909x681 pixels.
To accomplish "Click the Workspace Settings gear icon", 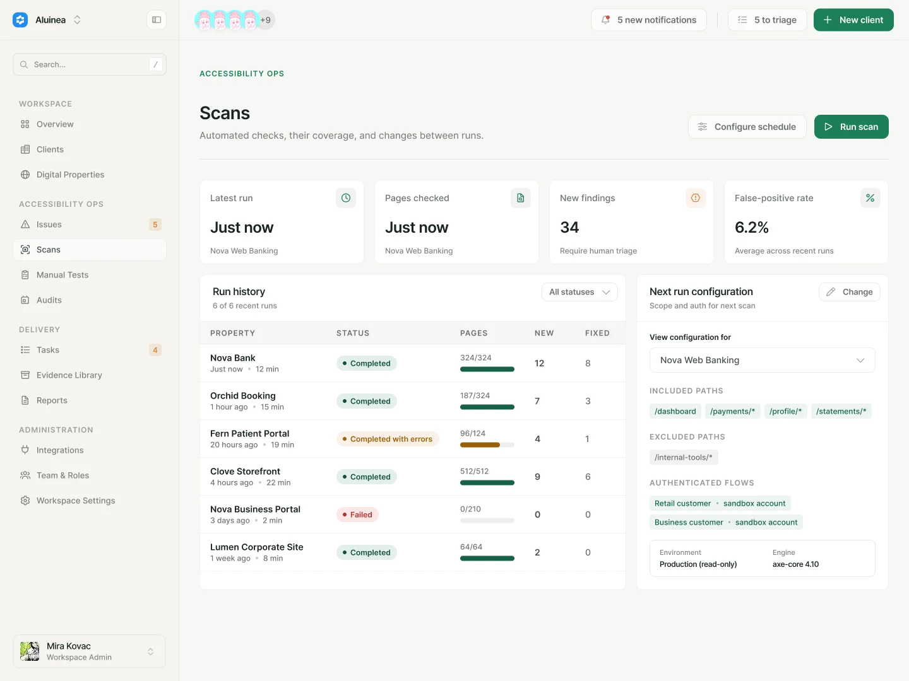I will point(25,501).
